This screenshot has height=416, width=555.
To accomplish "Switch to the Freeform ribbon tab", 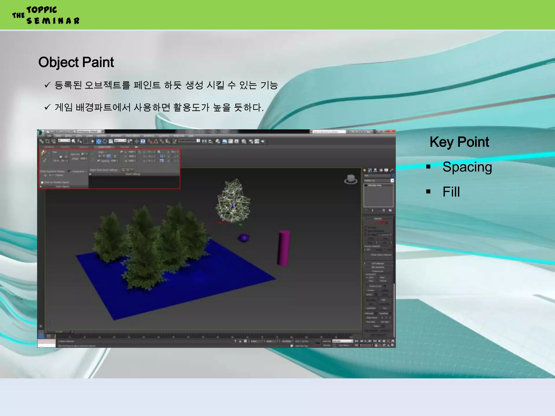I will 65,147.
